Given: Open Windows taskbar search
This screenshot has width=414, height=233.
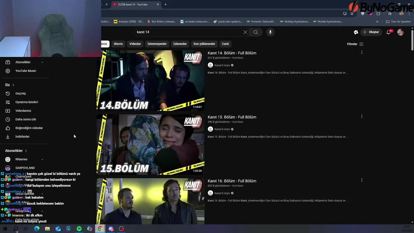Looking at the screenshot, I should point(16,229).
